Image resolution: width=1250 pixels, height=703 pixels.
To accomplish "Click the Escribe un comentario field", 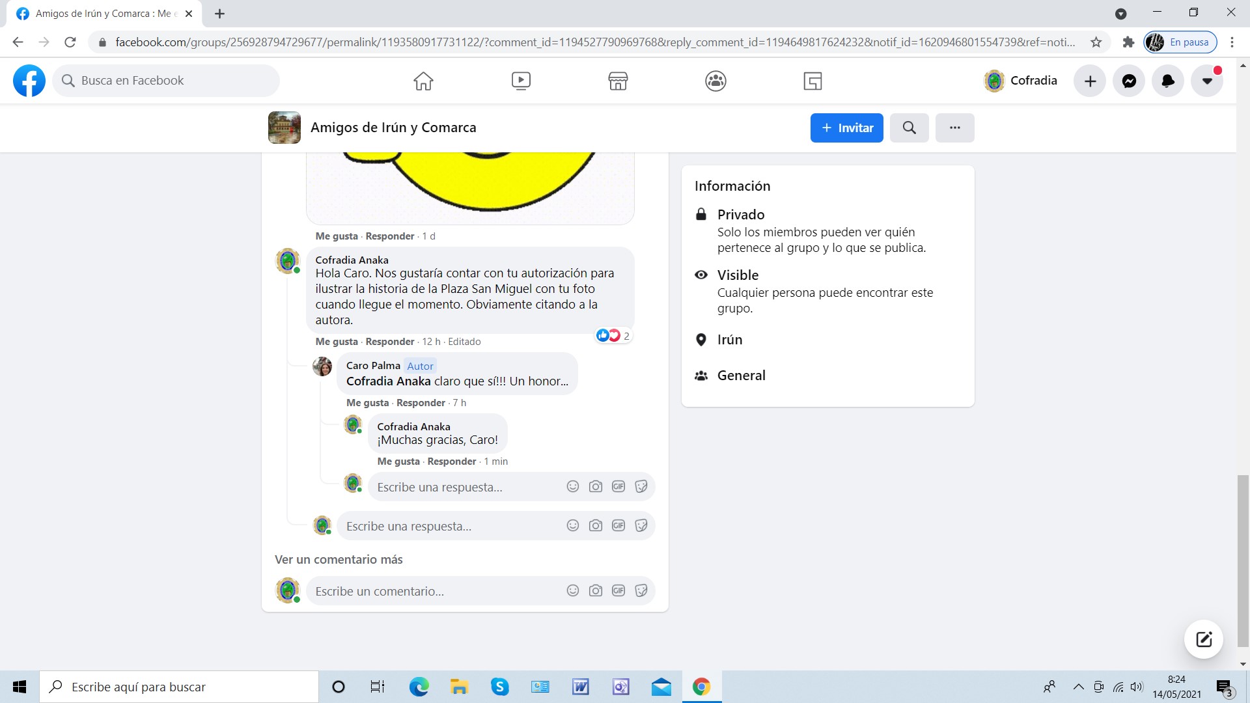I will tap(480, 591).
